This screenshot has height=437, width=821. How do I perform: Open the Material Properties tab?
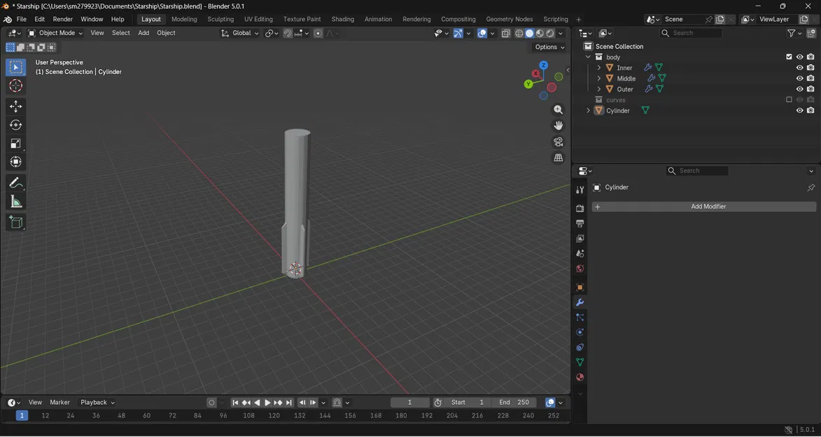580,377
